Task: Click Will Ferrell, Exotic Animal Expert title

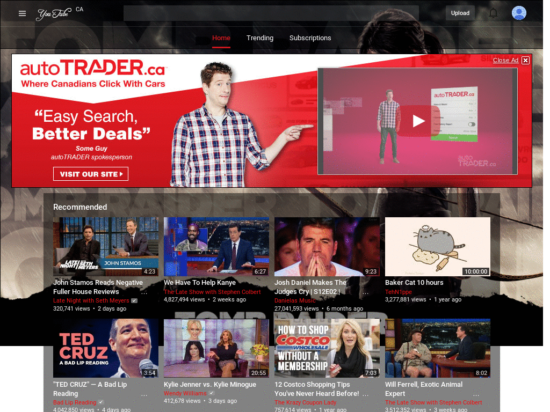Action: [x=424, y=389]
